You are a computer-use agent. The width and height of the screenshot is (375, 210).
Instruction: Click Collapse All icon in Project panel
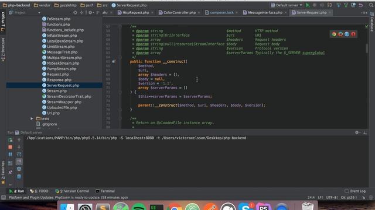coord(81,12)
